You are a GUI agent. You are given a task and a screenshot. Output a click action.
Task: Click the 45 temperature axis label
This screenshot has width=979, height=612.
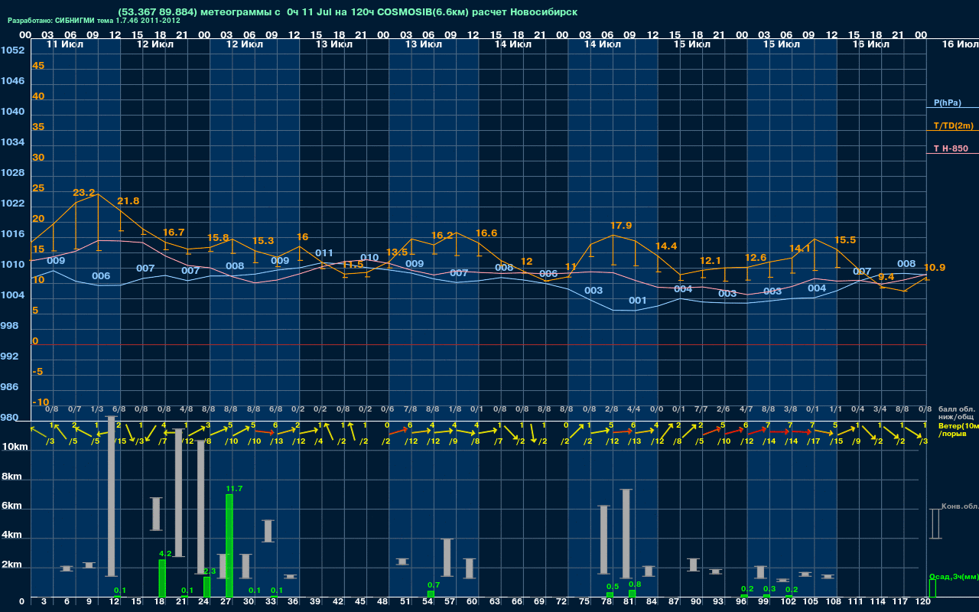[38, 66]
